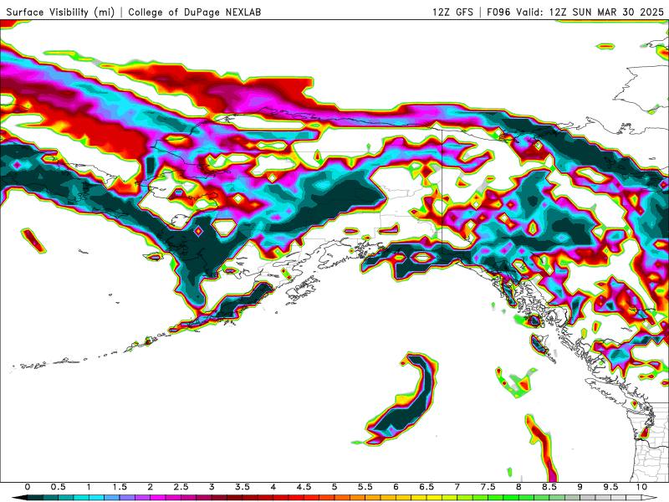Click the colorbar label "10"
The height and width of the screenshot is (502, 669).
click(x=641, y=487)
